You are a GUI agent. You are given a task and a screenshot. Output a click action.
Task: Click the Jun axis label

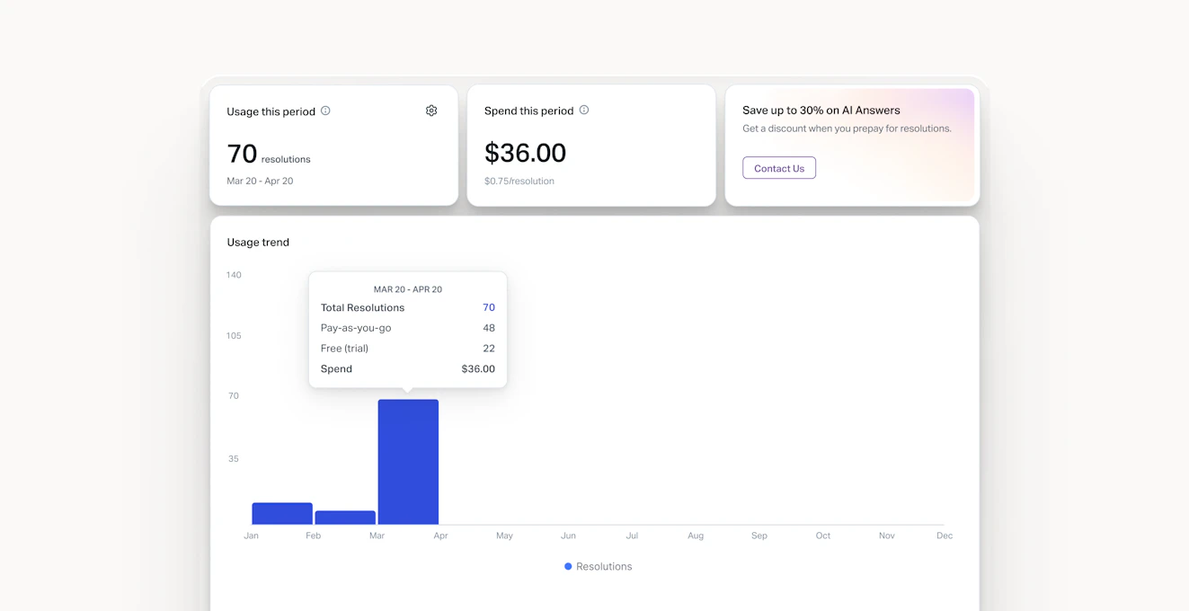tap(568, 536)
